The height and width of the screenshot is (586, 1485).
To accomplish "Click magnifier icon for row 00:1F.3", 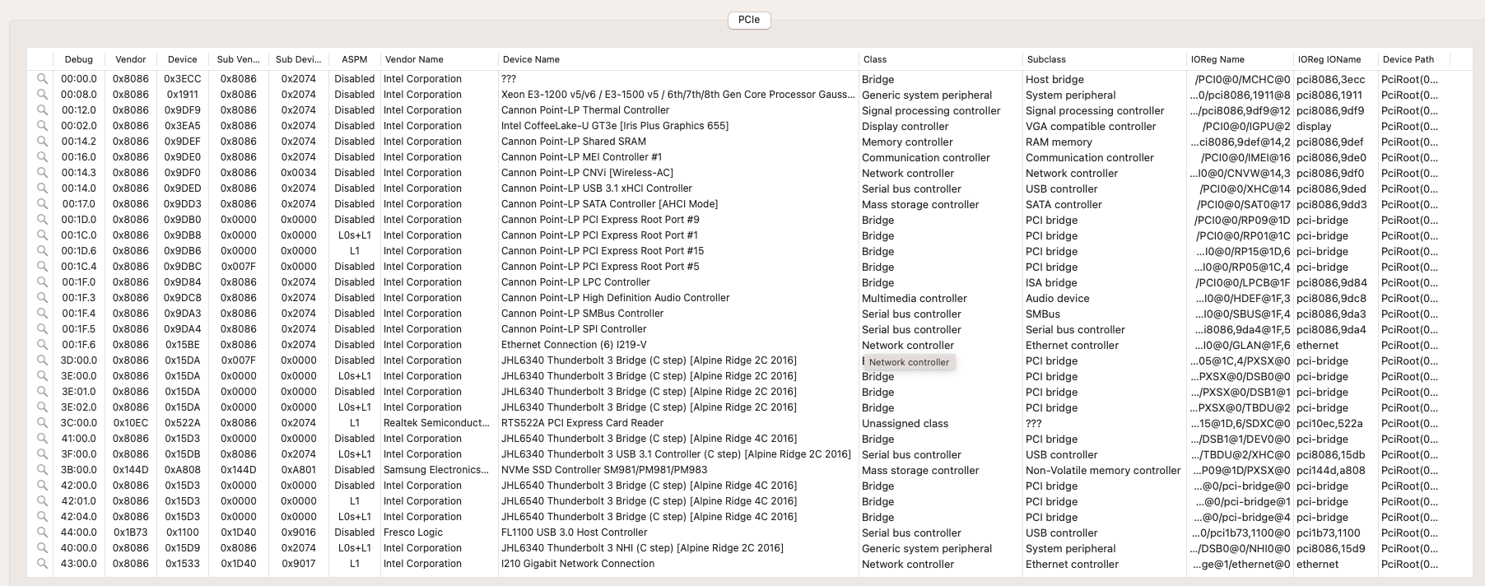I will [x=42, y=298].
